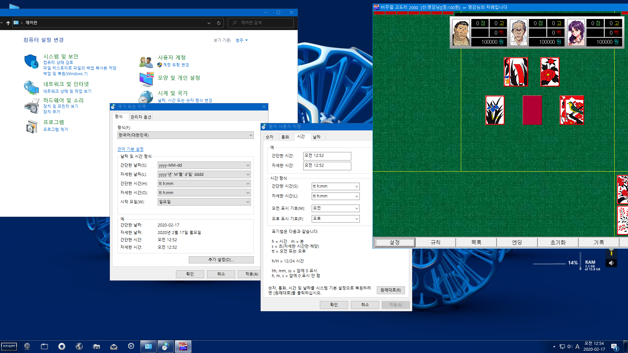Switch to Go-Stop 2000 game taskbar icon
This screenshot has height=353, width=628.
183,346
